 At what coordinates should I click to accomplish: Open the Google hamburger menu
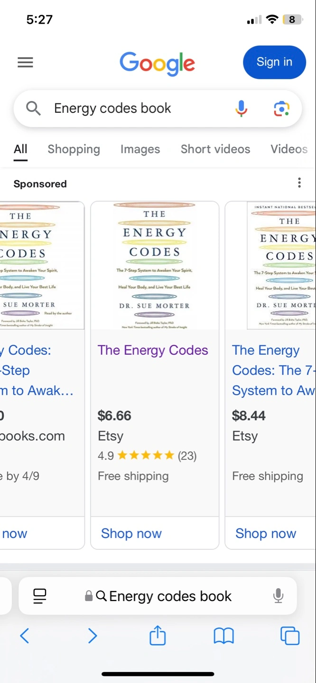[x=25, y=62]
